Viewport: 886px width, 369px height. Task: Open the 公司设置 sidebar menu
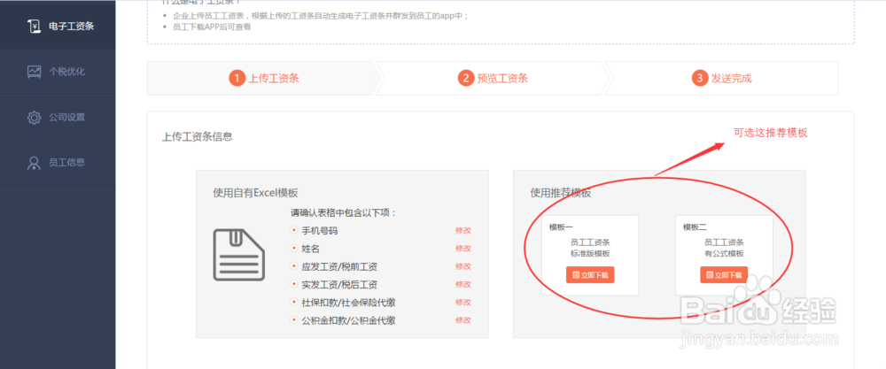pyautogui.click(x=58, y=118)
